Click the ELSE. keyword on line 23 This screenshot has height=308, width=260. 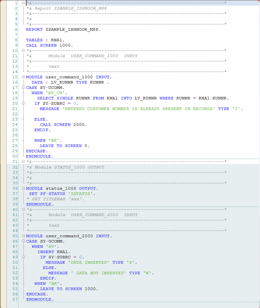coord(41,119)
